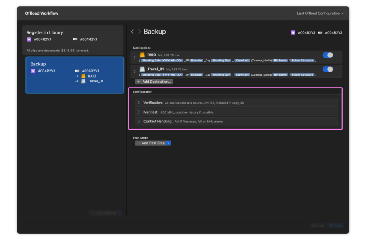Click arrow icon before RAID in Backup card

77,76
